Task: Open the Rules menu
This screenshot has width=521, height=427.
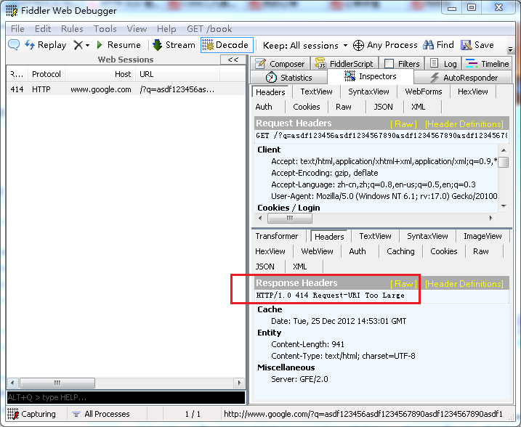Action: pos(72,29)
